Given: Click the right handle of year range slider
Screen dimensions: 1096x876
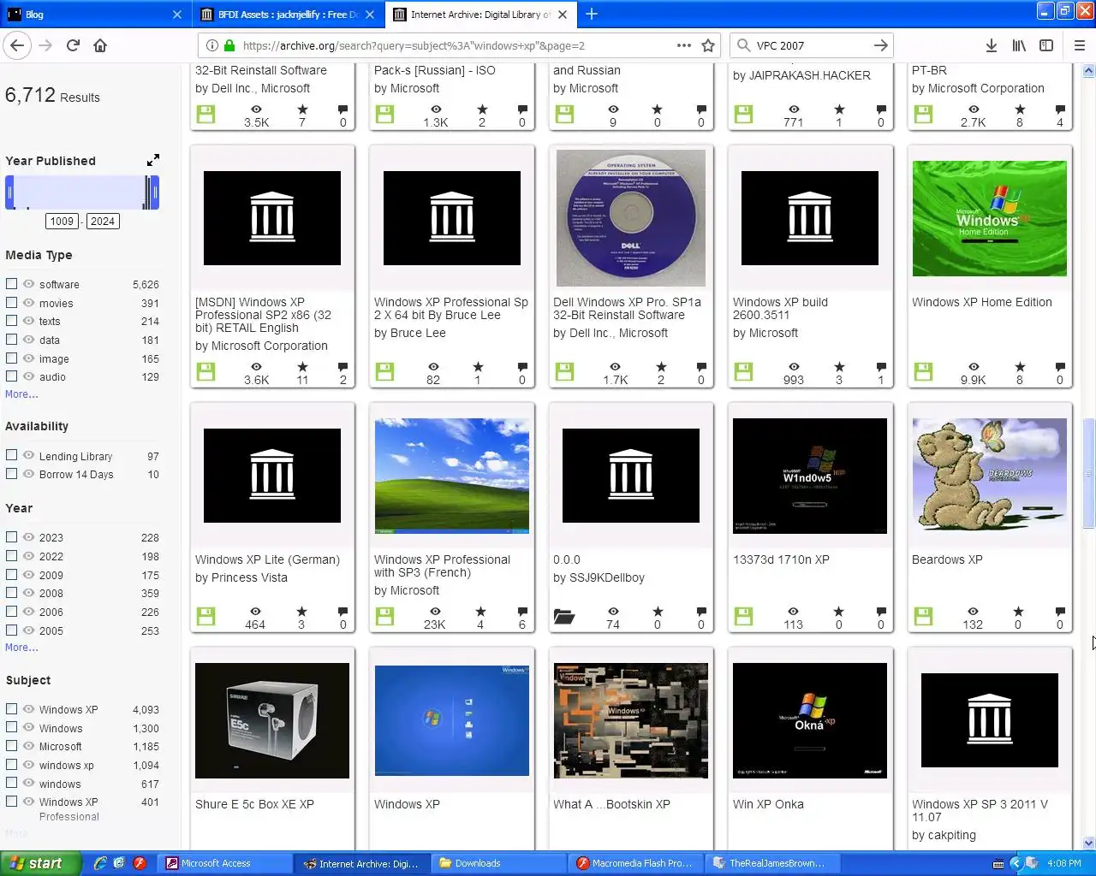Looking at the screenshot, I should (x=154, y=192).
